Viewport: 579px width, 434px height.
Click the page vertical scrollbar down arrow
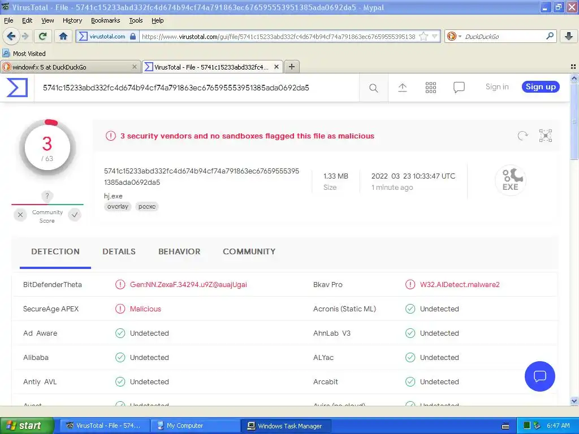574,401
